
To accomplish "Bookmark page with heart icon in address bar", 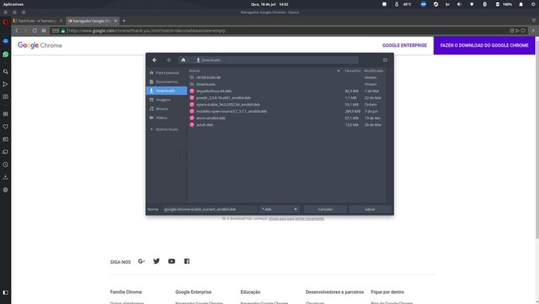I will (x=523, y=30).
